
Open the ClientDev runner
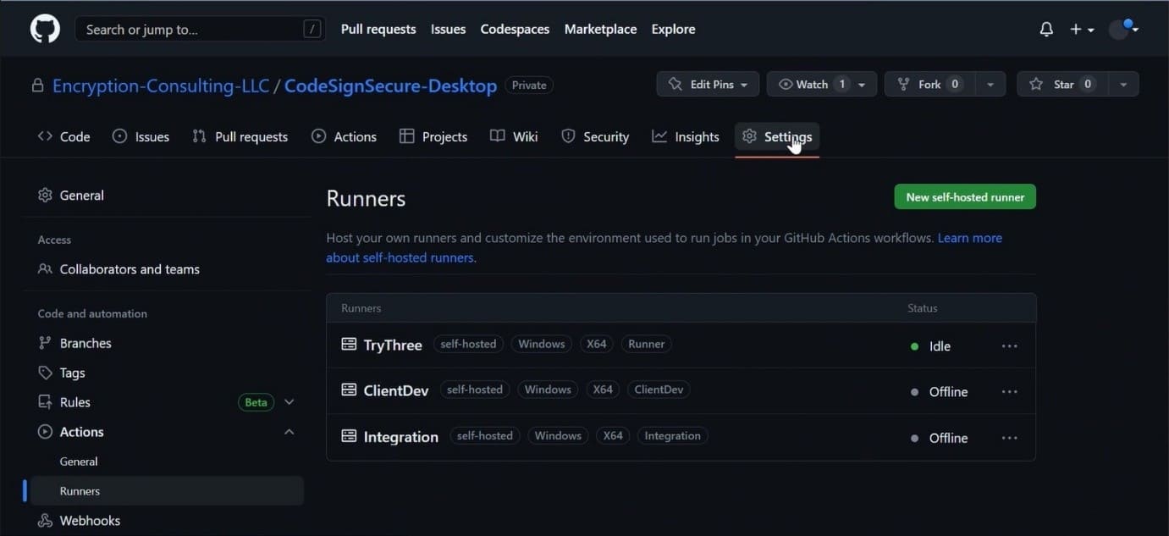point(396,391)
